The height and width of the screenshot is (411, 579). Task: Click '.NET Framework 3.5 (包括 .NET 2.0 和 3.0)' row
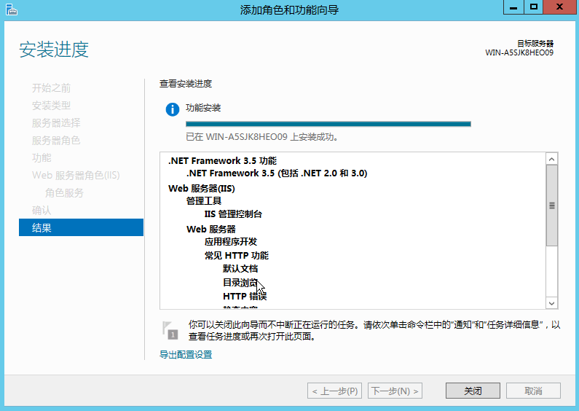277,173
